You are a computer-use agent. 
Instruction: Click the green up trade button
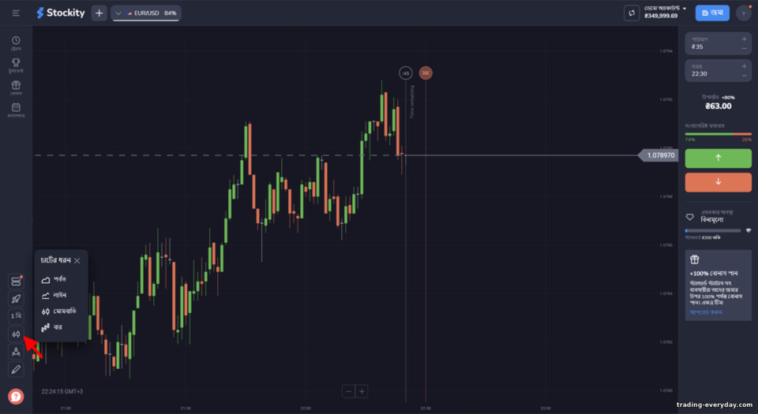click(718, 159)
